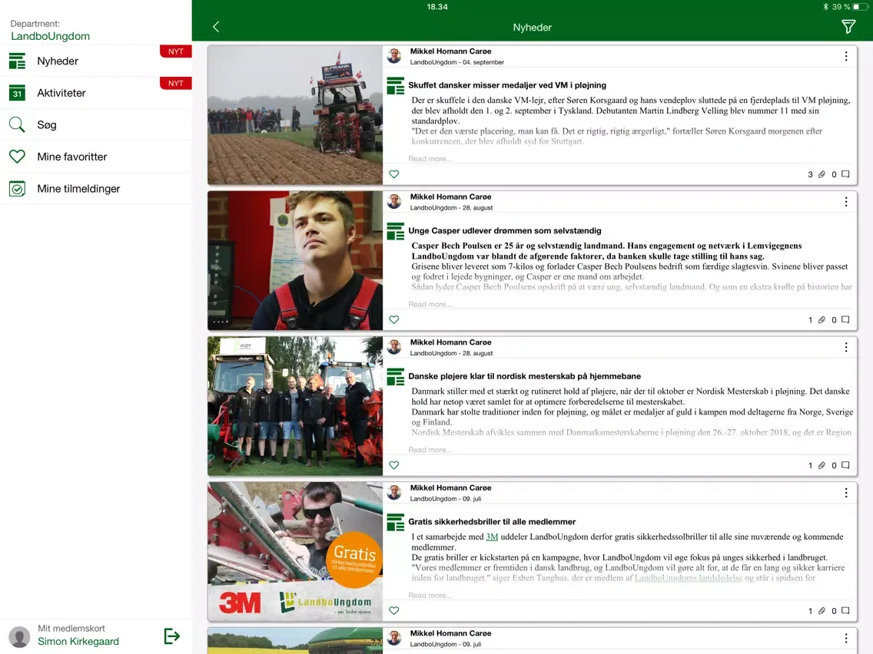Click Read more on Unge Casper post
This screenshot has height=654, width=873.
(430, 305)
